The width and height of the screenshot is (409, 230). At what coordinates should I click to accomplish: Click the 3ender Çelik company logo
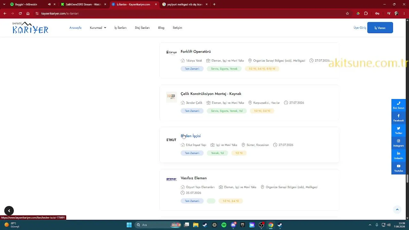(171, 97)
